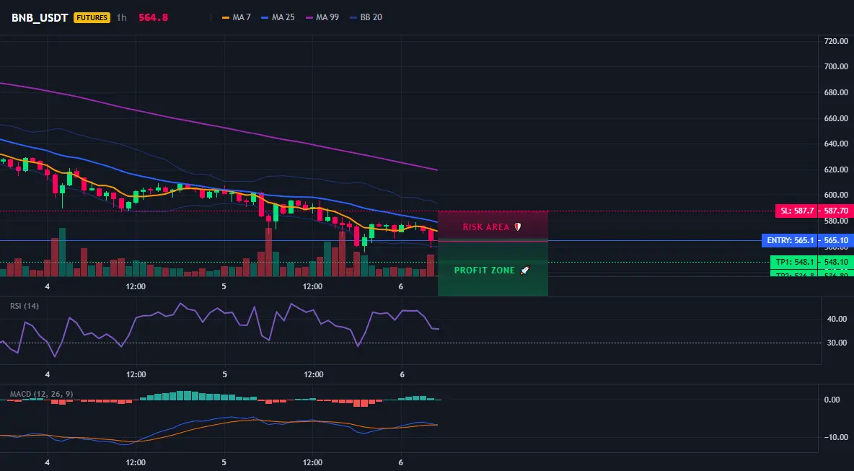Click the 600.00 price scale value
Screen dimensions: 854x471
click(x=836, y=195)
